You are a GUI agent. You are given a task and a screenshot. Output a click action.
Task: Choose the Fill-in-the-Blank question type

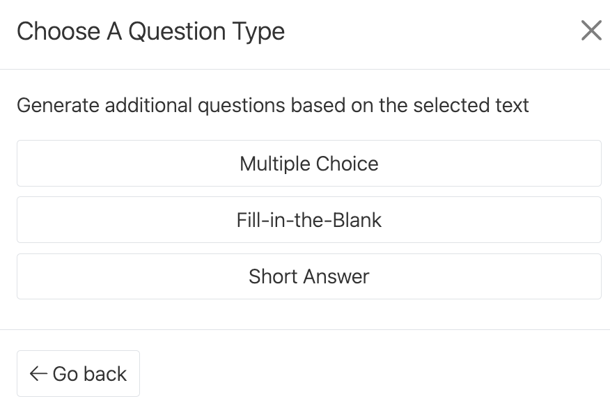click(308, 220)
